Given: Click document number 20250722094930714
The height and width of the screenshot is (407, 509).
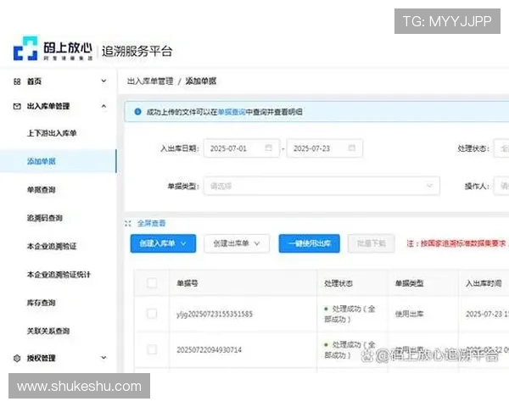Looking at the screenshot, I should click(x=209, y=350).
